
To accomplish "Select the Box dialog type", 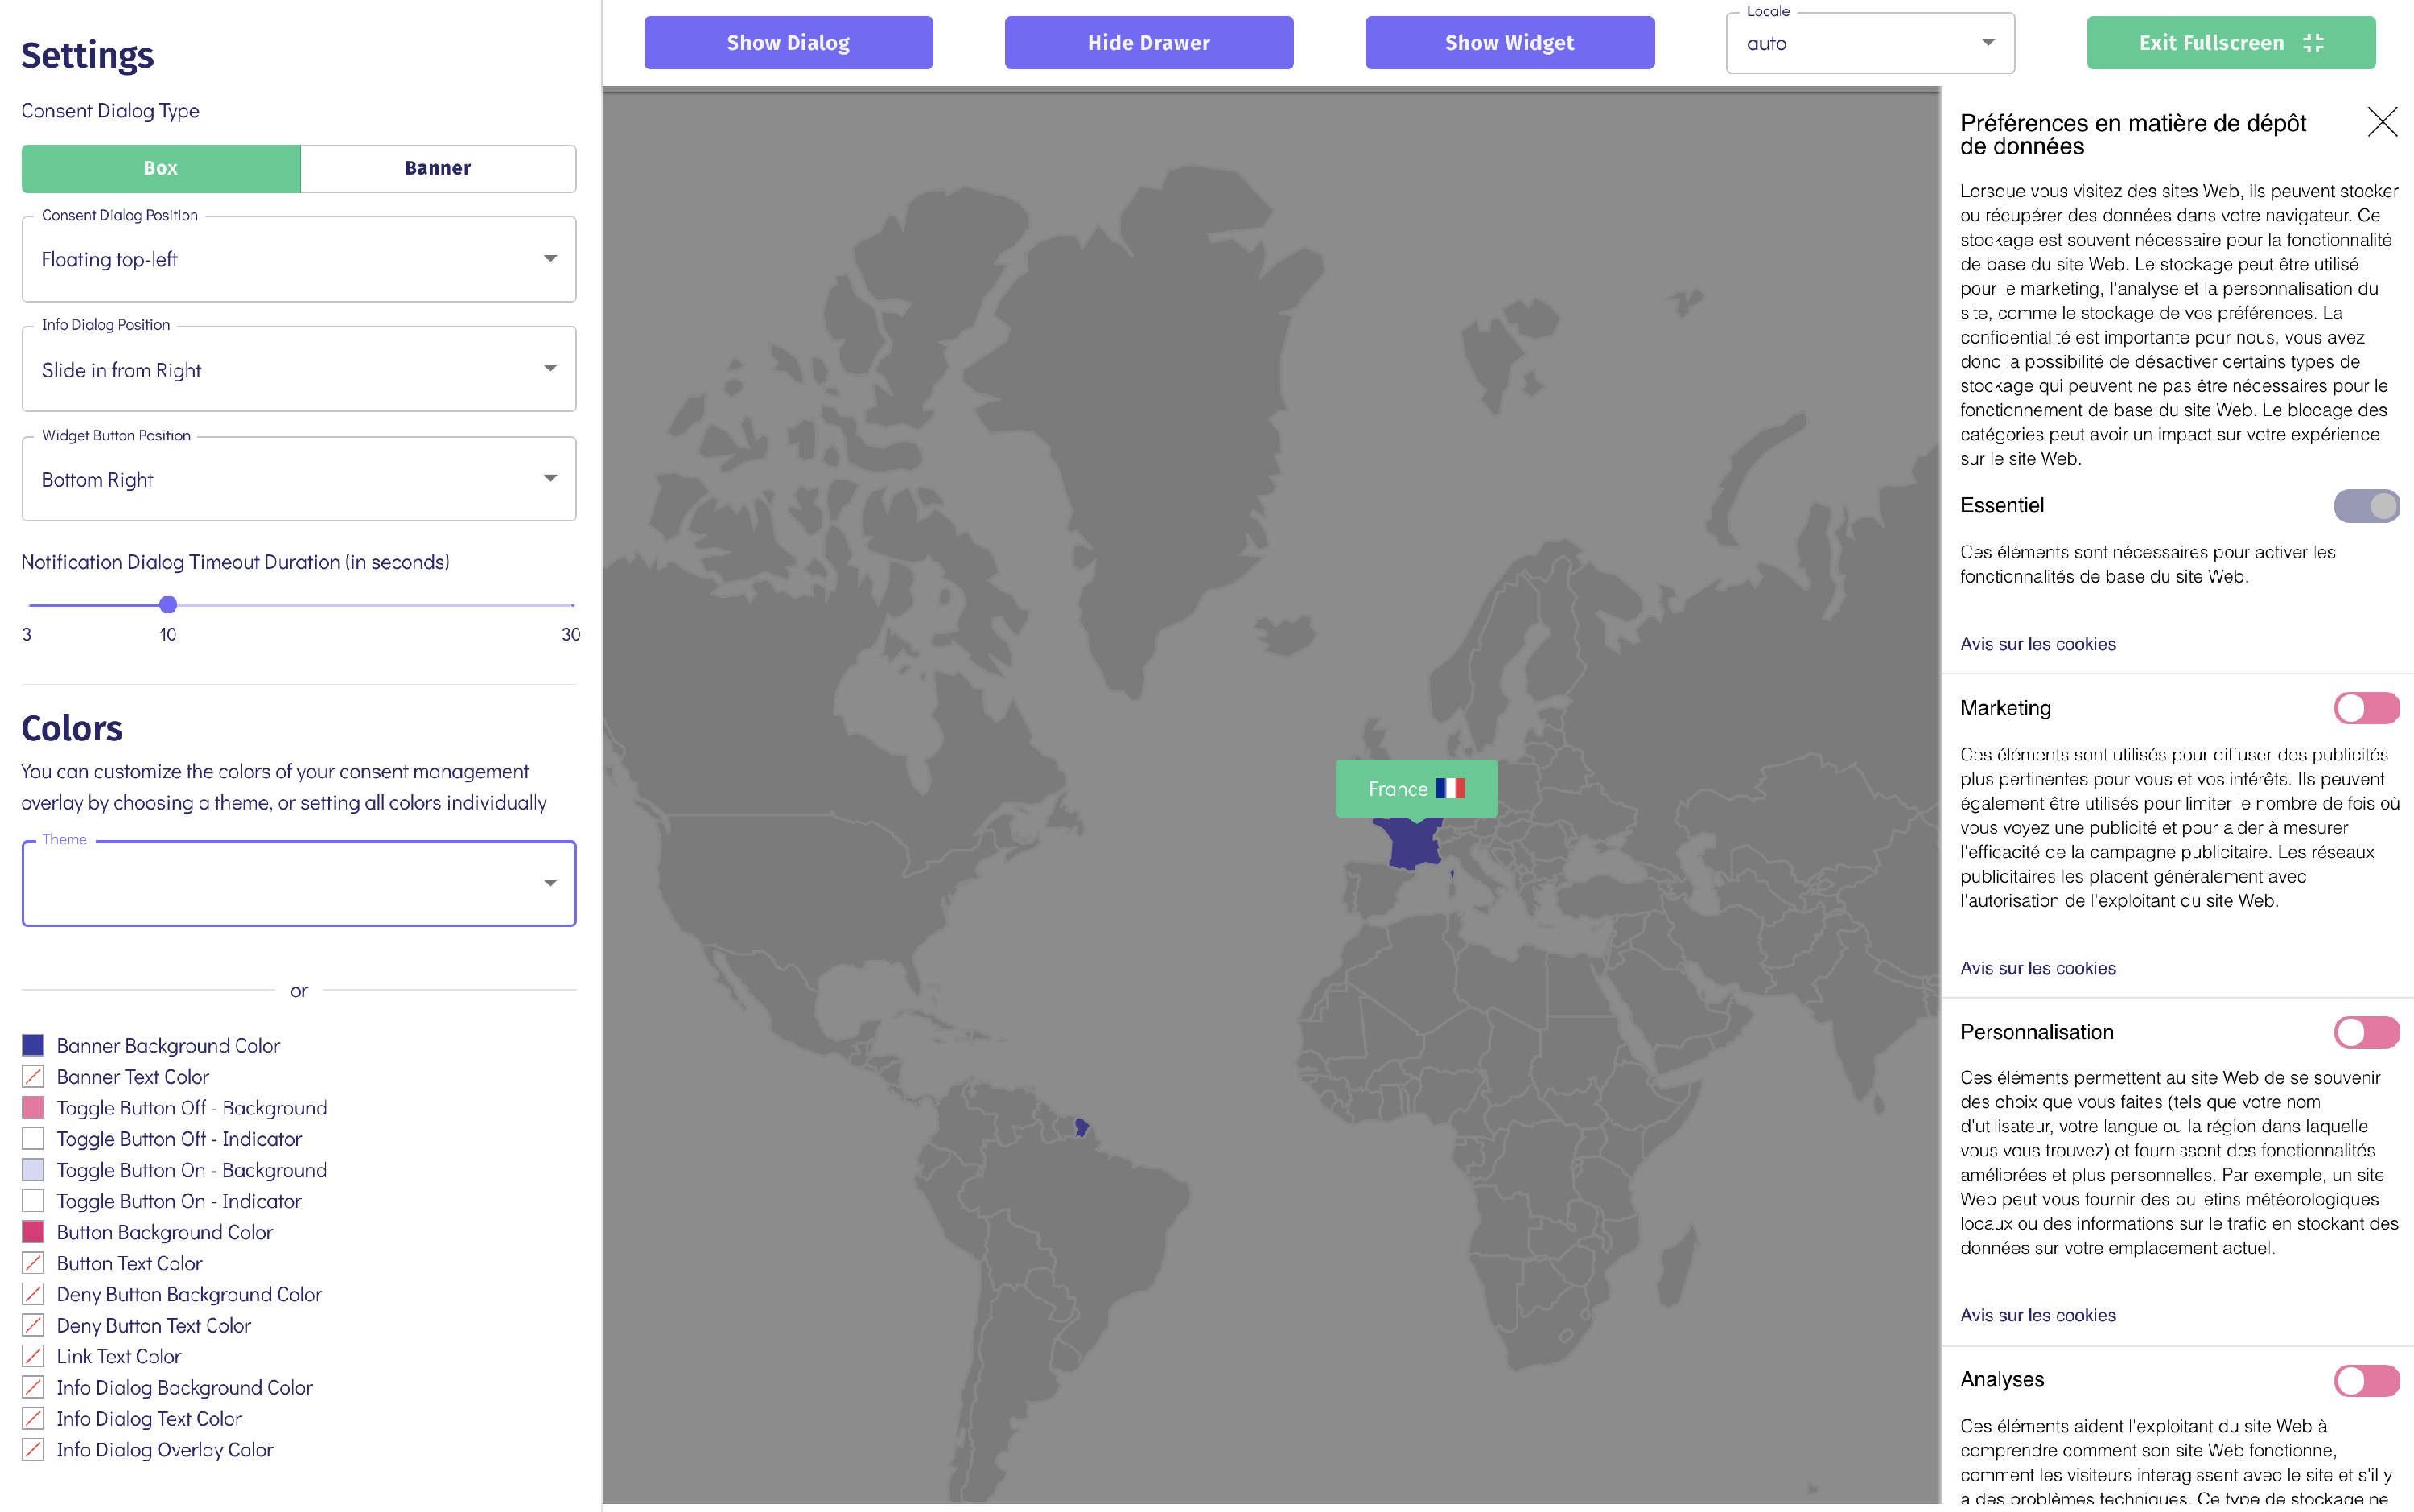I will click(160, 168).
